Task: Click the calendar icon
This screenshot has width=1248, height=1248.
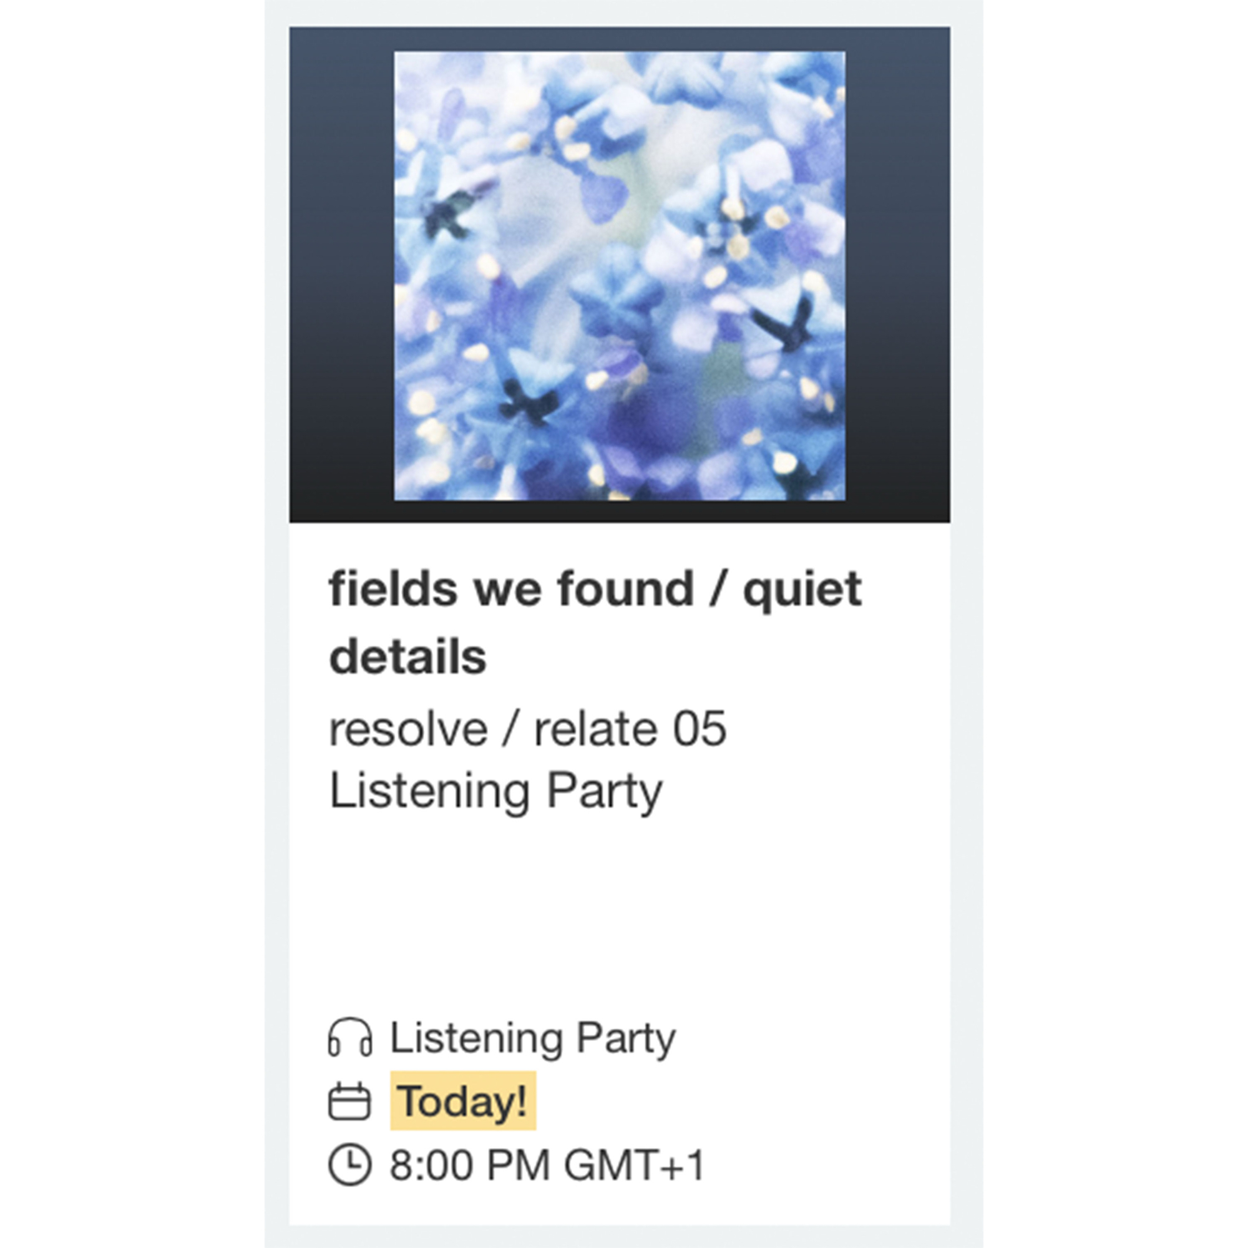Action: (x=349, y=1101)
